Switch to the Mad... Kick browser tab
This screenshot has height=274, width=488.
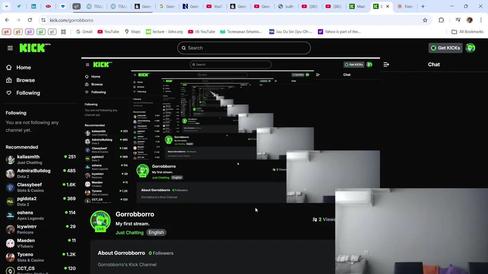pos(357,6)
